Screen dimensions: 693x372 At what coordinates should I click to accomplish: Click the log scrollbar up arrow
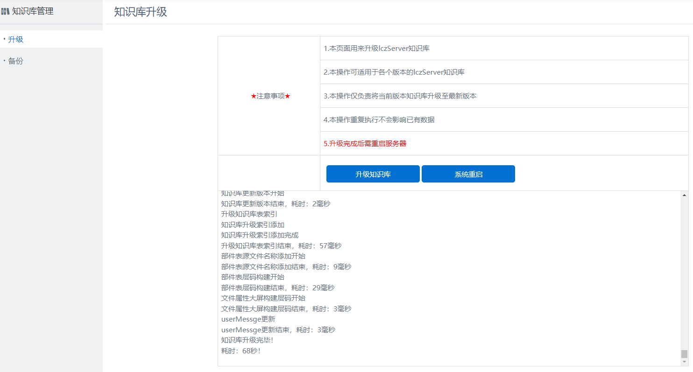point(685,195)
